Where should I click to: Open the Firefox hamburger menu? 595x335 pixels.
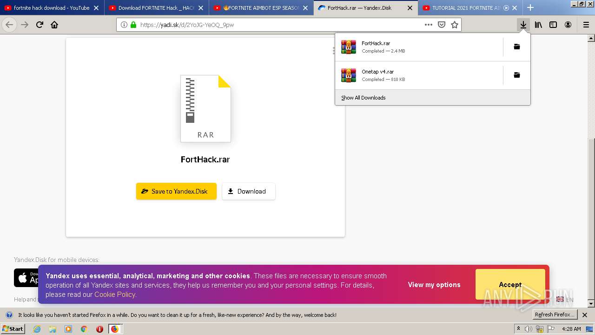pos(586,25)
